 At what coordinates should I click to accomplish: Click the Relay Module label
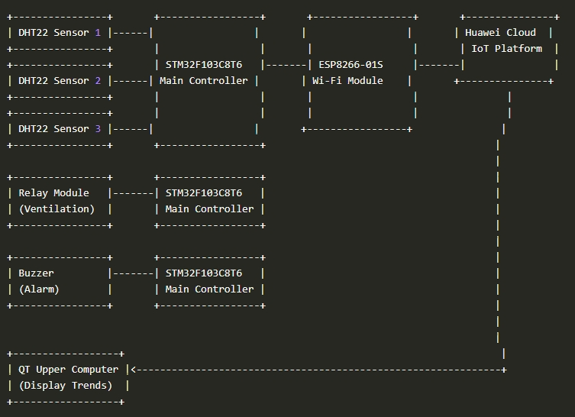pos(54,193)
